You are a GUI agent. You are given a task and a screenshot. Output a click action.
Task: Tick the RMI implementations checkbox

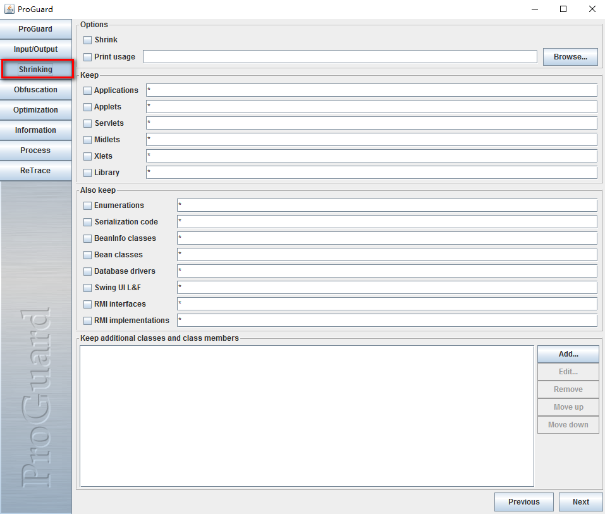88,321
